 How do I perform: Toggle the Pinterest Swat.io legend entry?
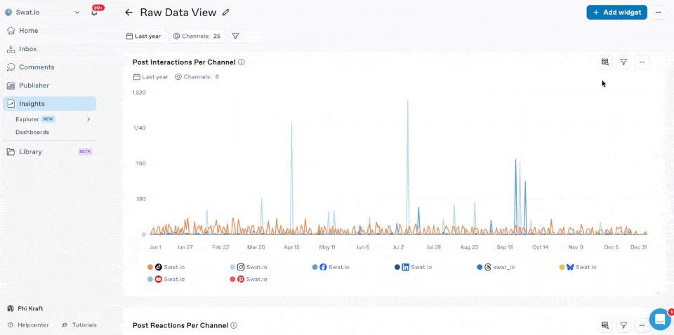coord(249,279)
